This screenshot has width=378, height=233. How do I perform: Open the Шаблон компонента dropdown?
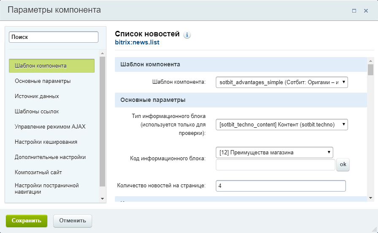pyautogui.click(x=282, y=82)
